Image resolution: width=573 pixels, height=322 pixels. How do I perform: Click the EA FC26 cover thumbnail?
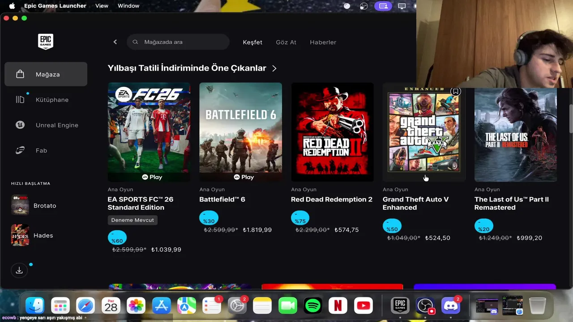(149, 132)
